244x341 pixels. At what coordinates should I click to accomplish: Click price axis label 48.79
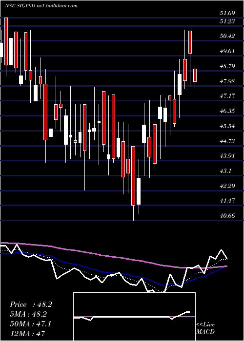[227, 66]
